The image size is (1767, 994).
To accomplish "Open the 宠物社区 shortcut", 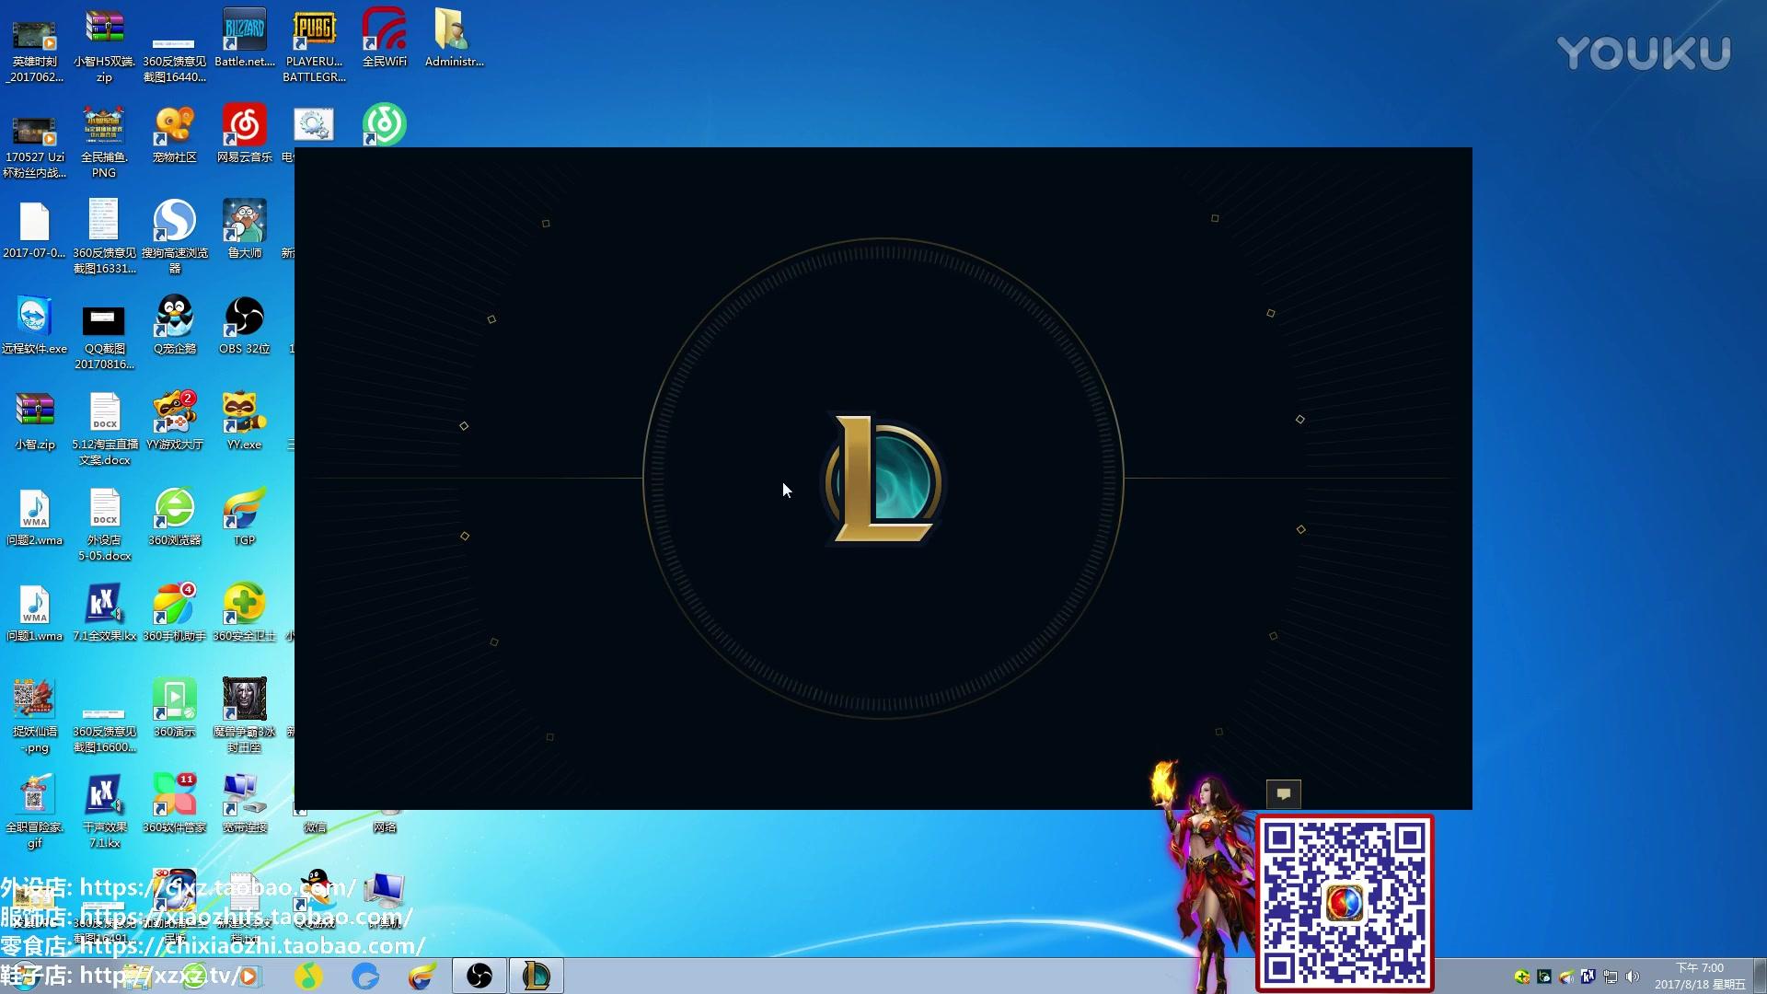I will 174,133.
